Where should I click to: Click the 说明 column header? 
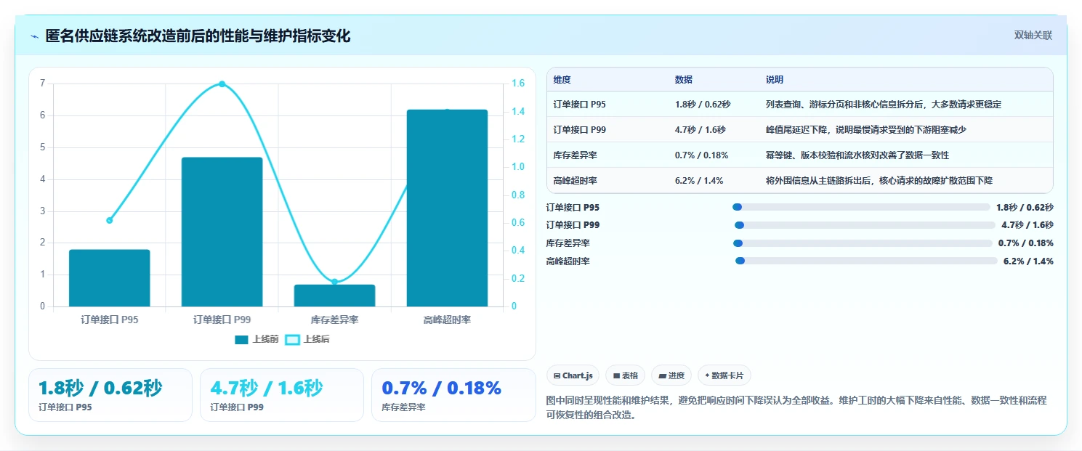(x=775, y=80)
